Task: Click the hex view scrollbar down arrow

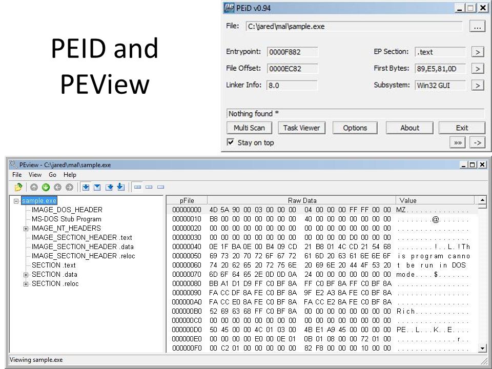Action: [482, 347]
